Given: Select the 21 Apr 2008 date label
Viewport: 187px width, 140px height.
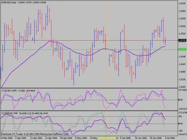Looking at the screenshot, I should (51, 138).
